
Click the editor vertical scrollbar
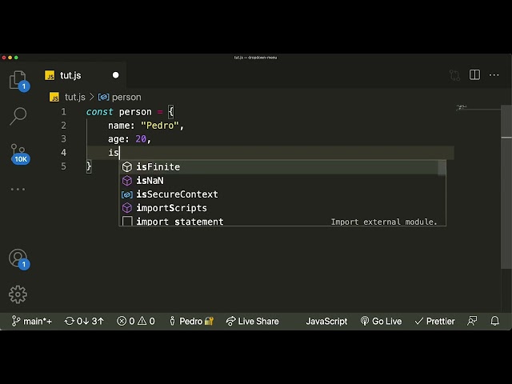click(x=506, y=186)
